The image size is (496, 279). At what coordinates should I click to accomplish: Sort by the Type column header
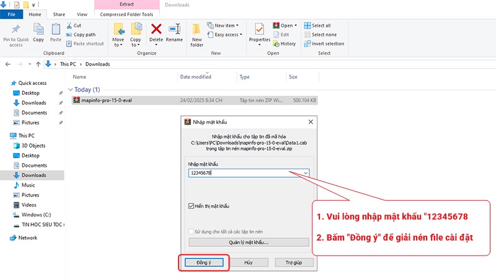[x=244, y=77]
